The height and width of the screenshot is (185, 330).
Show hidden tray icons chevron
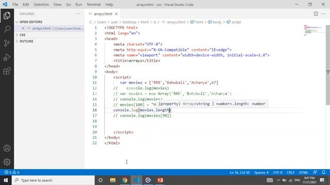[x=278, y=180]
